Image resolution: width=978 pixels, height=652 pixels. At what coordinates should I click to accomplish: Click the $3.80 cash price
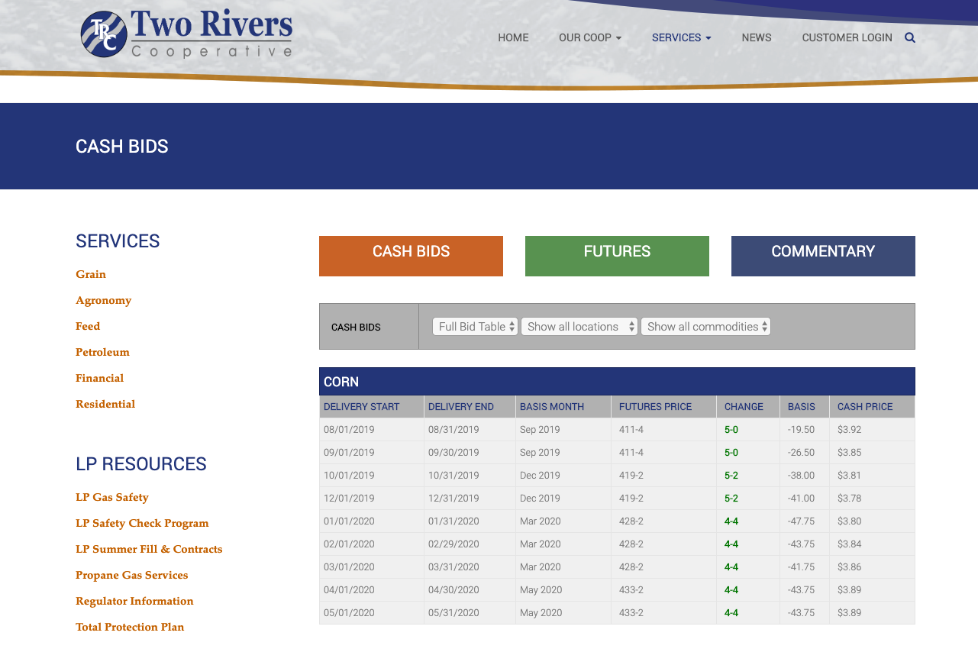849,521
